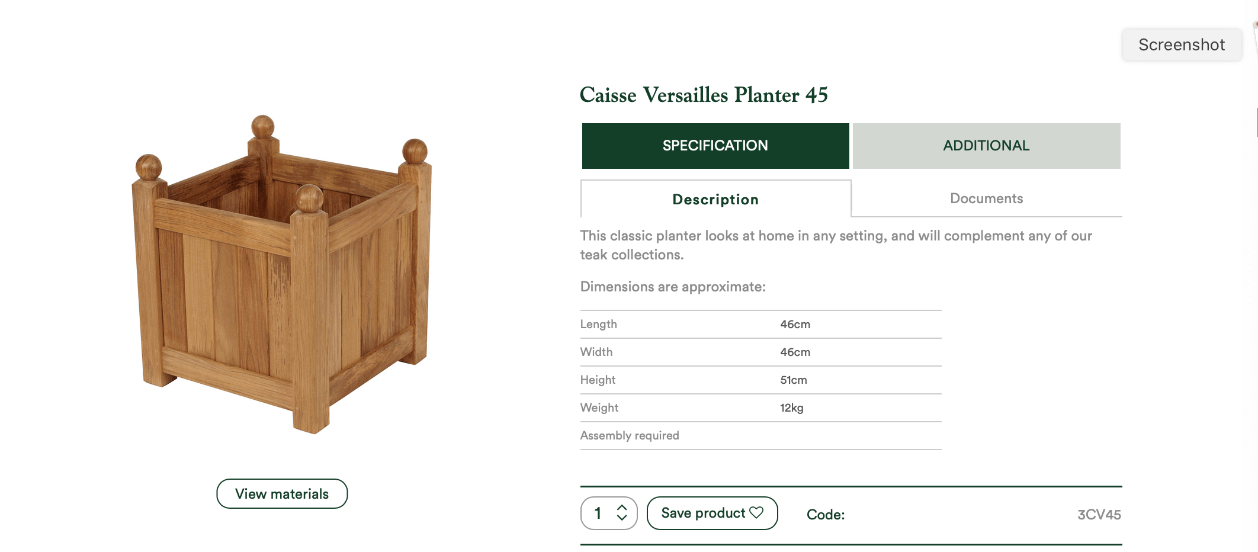The height and width of the screenshot is (552, 1258).
Task: Click the Code: label
Action: [826, 515]
